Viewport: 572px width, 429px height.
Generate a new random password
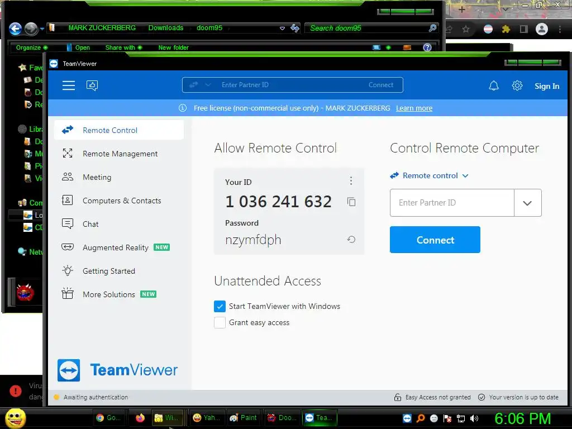click(x=351, y=239)
